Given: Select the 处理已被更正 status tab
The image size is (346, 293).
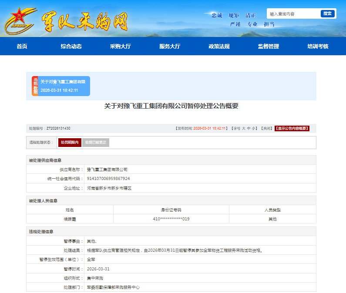Looking at the screenshot, I should pos(96,143).
